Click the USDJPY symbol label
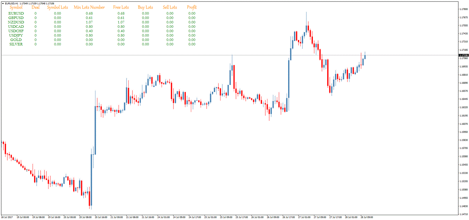Viewport: 469px width, 220px height. (16, 35)
